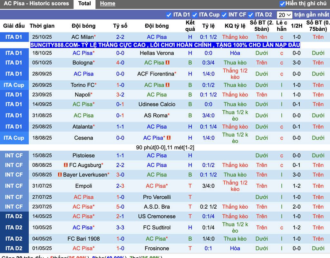
Task: Click the date 31/08/25 cell
Action: coord(42,115)
